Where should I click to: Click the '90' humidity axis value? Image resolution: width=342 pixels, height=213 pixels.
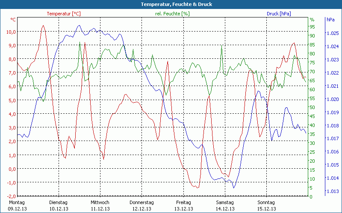pos(313,36)
